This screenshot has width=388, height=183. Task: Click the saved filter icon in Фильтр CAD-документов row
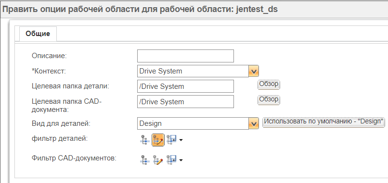pyautogui.click(x=171, y=160)
